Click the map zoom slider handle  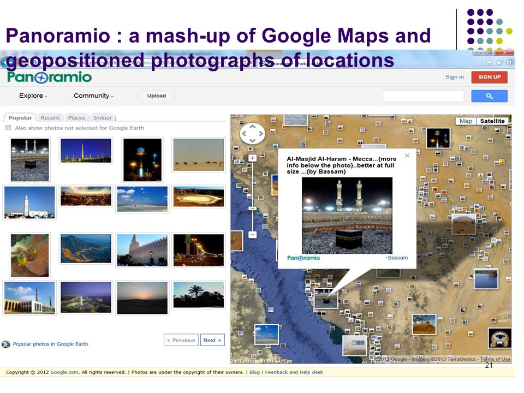[253, 208]
